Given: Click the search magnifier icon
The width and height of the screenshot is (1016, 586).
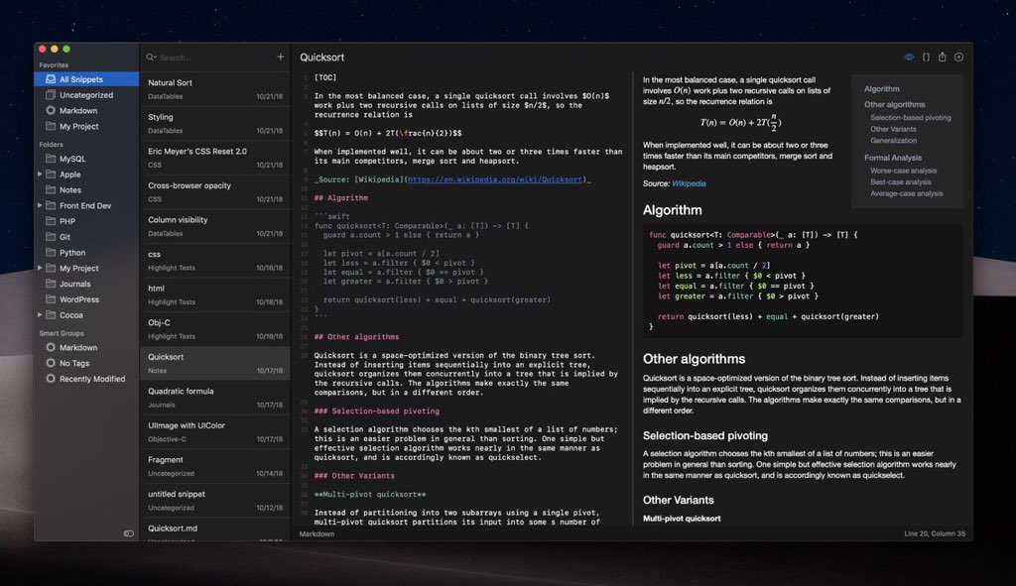Looking at the screenshot, I should 151,57.
